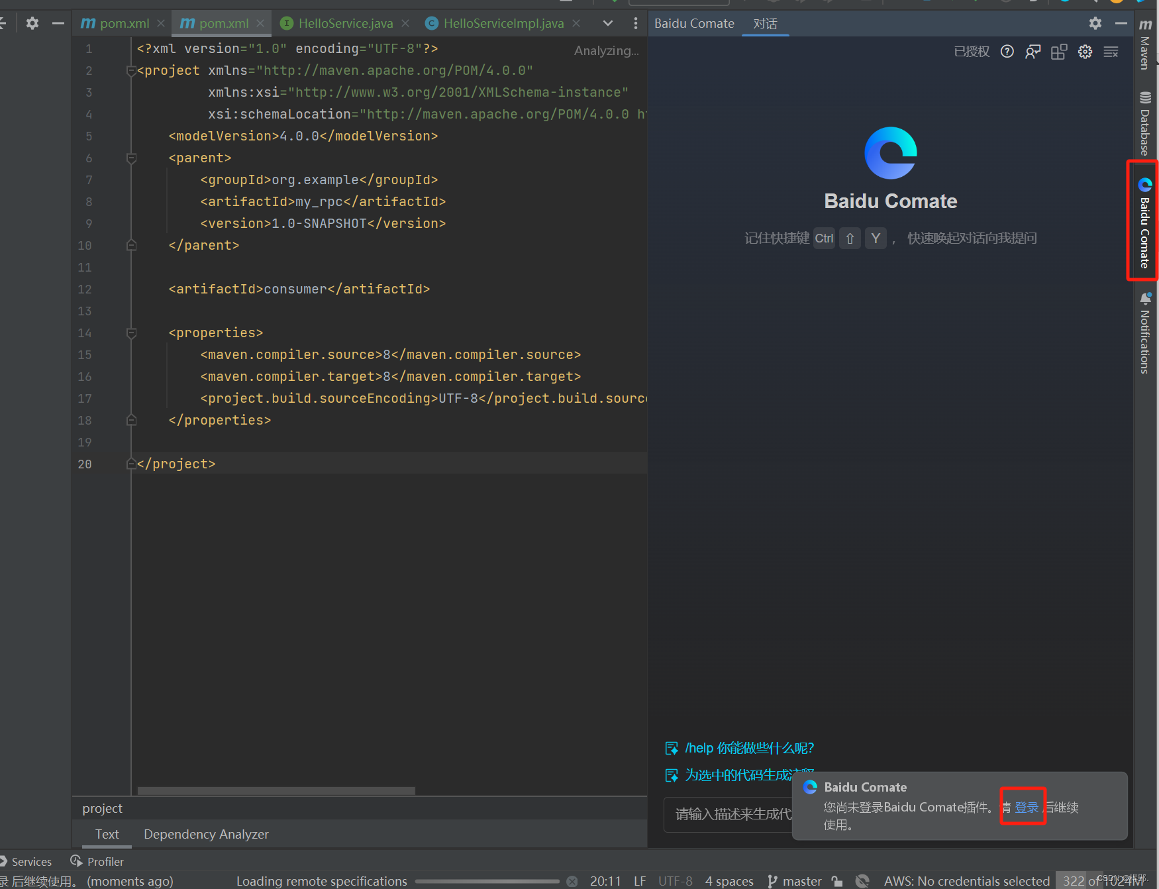
Task: Open project view settings gear
Action: [32, 23]
